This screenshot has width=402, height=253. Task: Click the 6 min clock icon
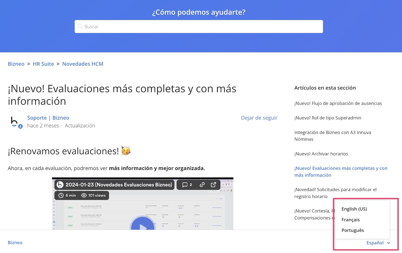point(61,195)
